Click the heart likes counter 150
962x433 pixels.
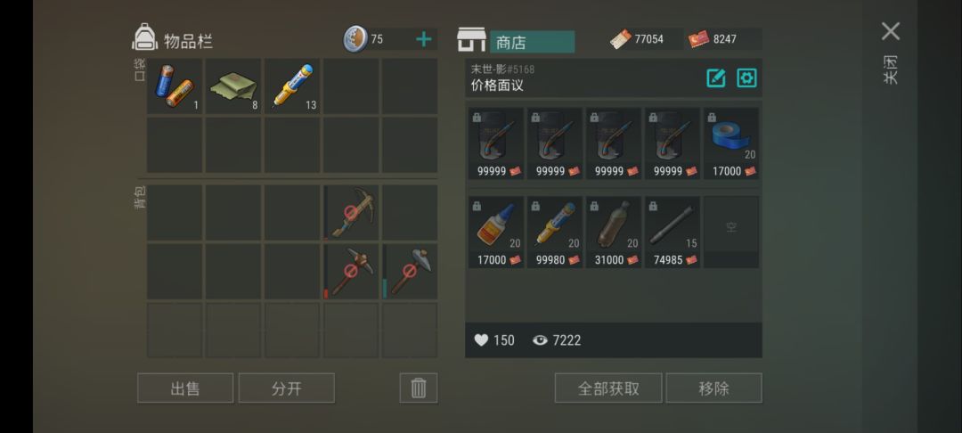[x=494, y=340]
